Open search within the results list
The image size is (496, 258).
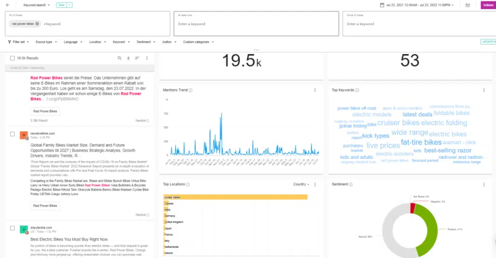pos(120,58)
